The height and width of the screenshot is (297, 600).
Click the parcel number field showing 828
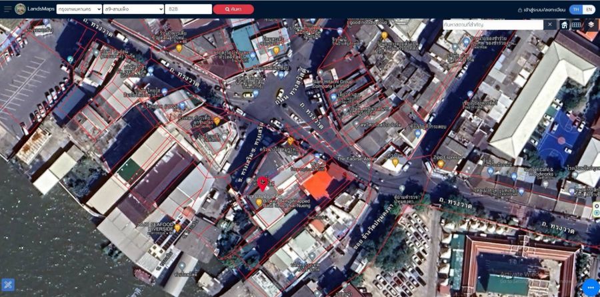[x=189, y=9]
